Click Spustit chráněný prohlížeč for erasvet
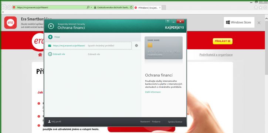 [101, 46]
